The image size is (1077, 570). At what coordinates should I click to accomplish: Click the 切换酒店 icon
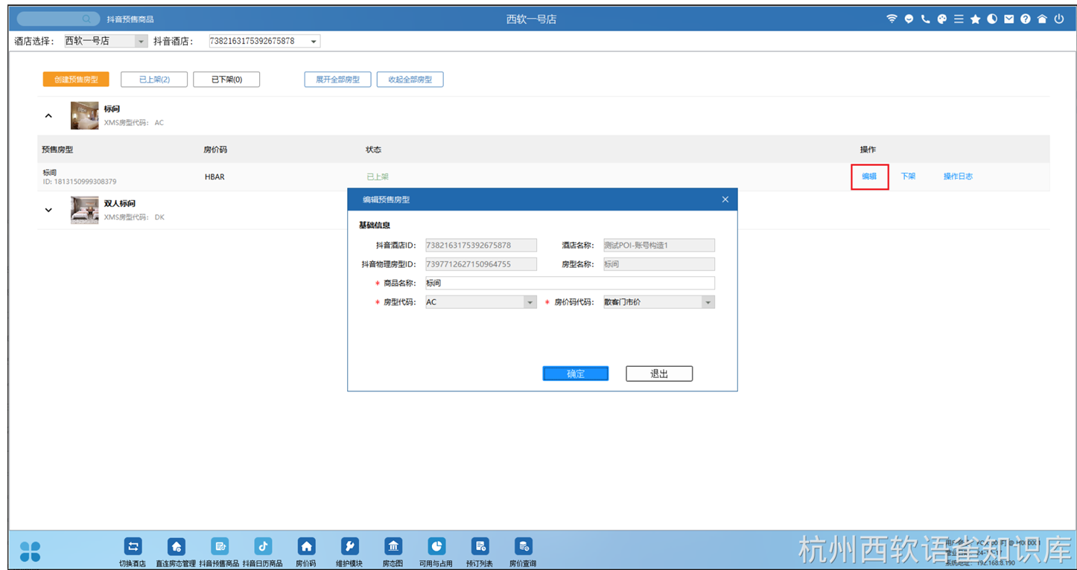point(133,547)
